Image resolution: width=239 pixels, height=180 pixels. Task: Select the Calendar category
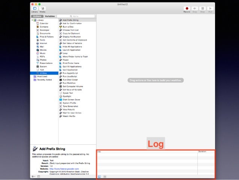[x=44, y=23]
